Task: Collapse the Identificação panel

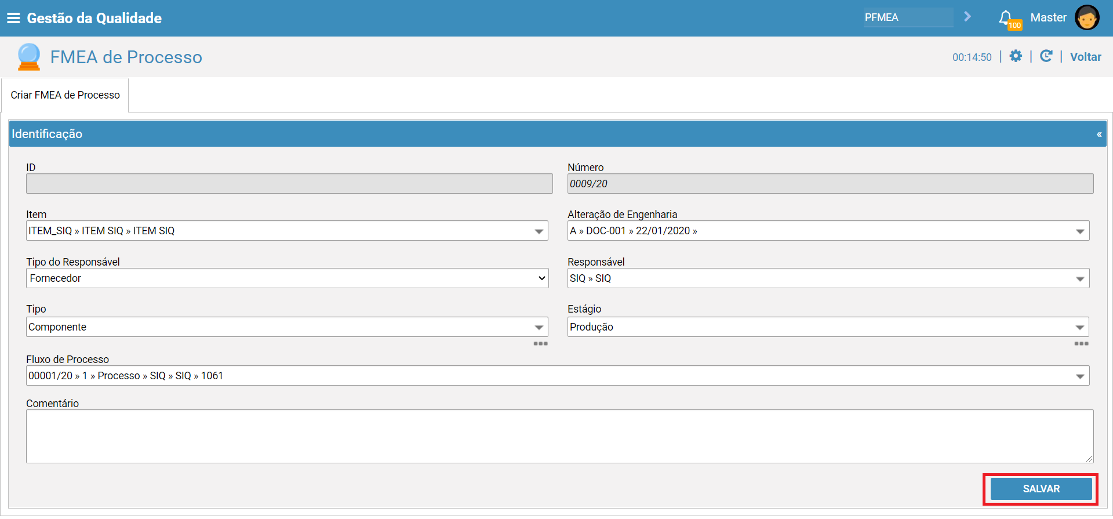Action: 1099,134
